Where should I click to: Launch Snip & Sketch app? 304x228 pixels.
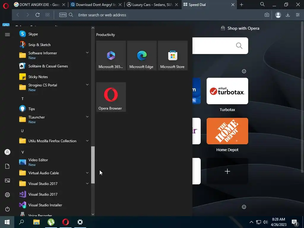click(54, 45)
